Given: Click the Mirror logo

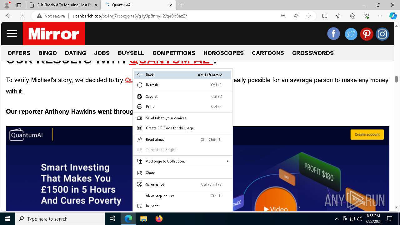Looking at the screenshot, I should pos(54,34).
